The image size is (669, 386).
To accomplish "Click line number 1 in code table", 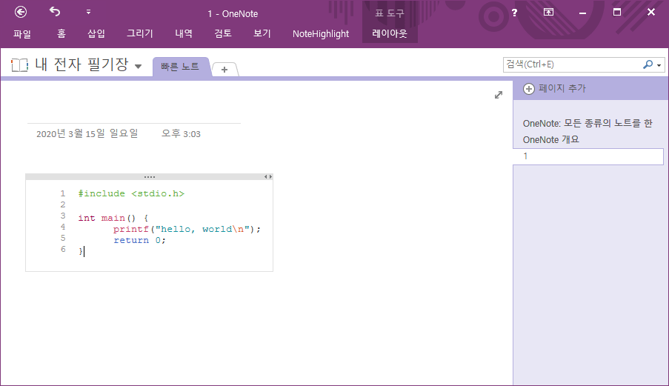I will (x=63, y=193).
